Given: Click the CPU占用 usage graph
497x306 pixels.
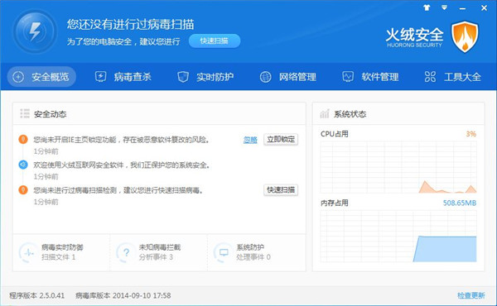Looking at the screenshot, I should click(398, 167).
